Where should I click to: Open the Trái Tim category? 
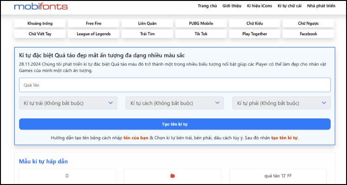pos(147,34)
